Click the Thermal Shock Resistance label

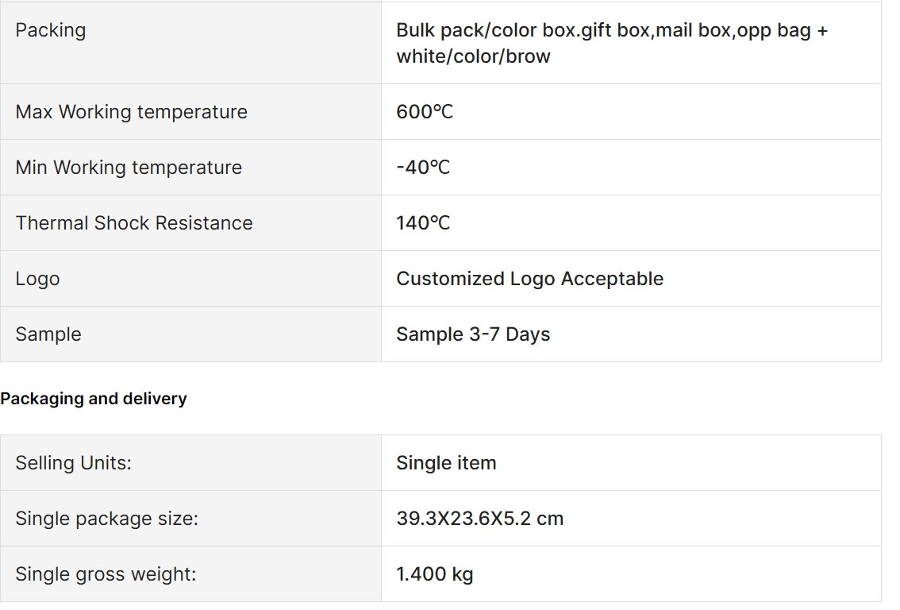pyautogui.click(x=134, y=223)
